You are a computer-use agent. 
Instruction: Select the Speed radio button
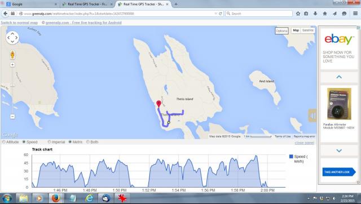pyautogui.click(x=24, y=142)
